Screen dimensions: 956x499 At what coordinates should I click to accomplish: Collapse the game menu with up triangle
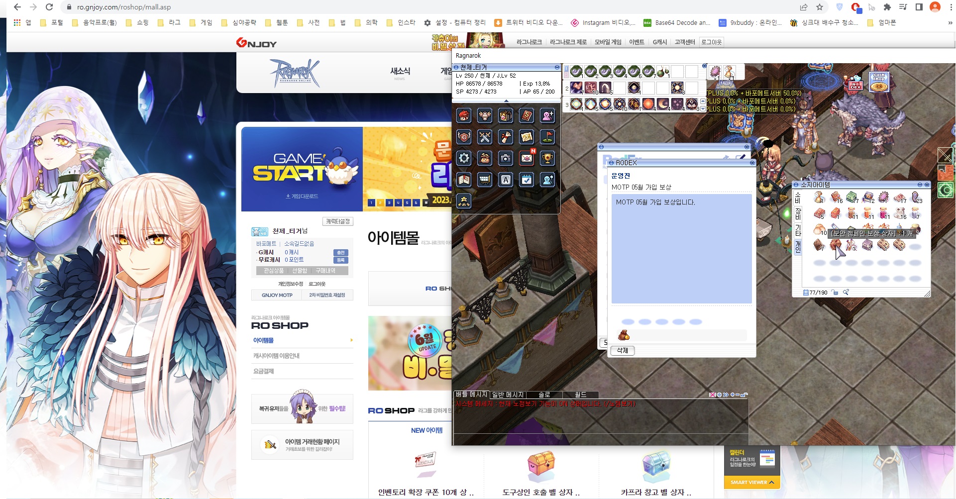506,101
